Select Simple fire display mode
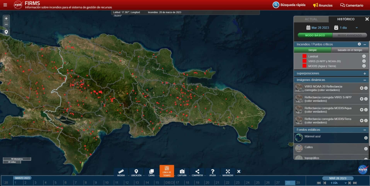Viewport: 370px width, 186px height. coord(313,50)
